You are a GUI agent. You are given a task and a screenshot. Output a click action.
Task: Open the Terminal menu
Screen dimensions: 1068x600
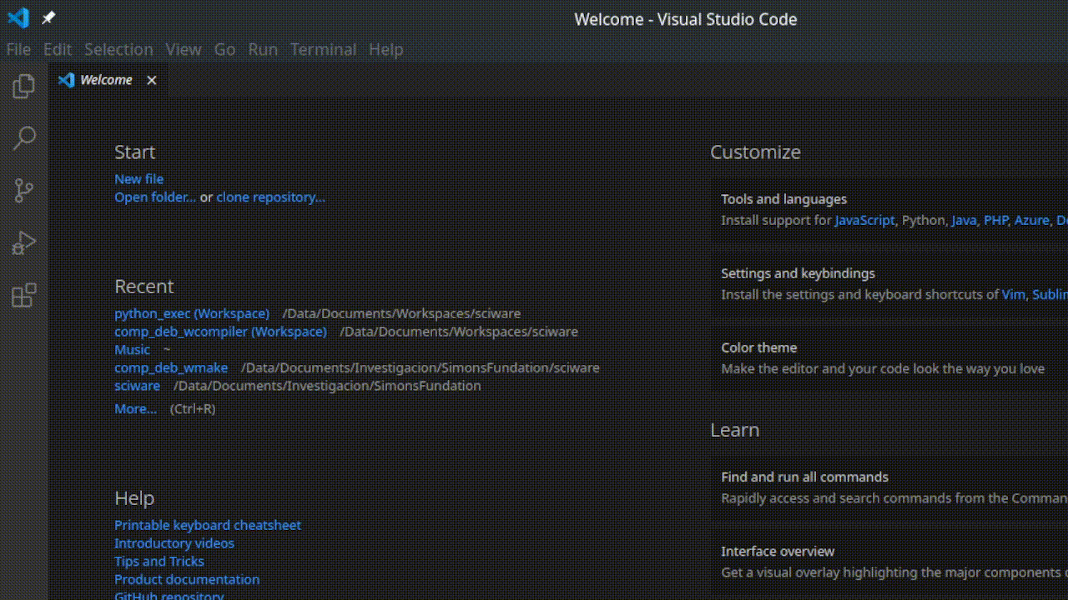click(323, 49)
